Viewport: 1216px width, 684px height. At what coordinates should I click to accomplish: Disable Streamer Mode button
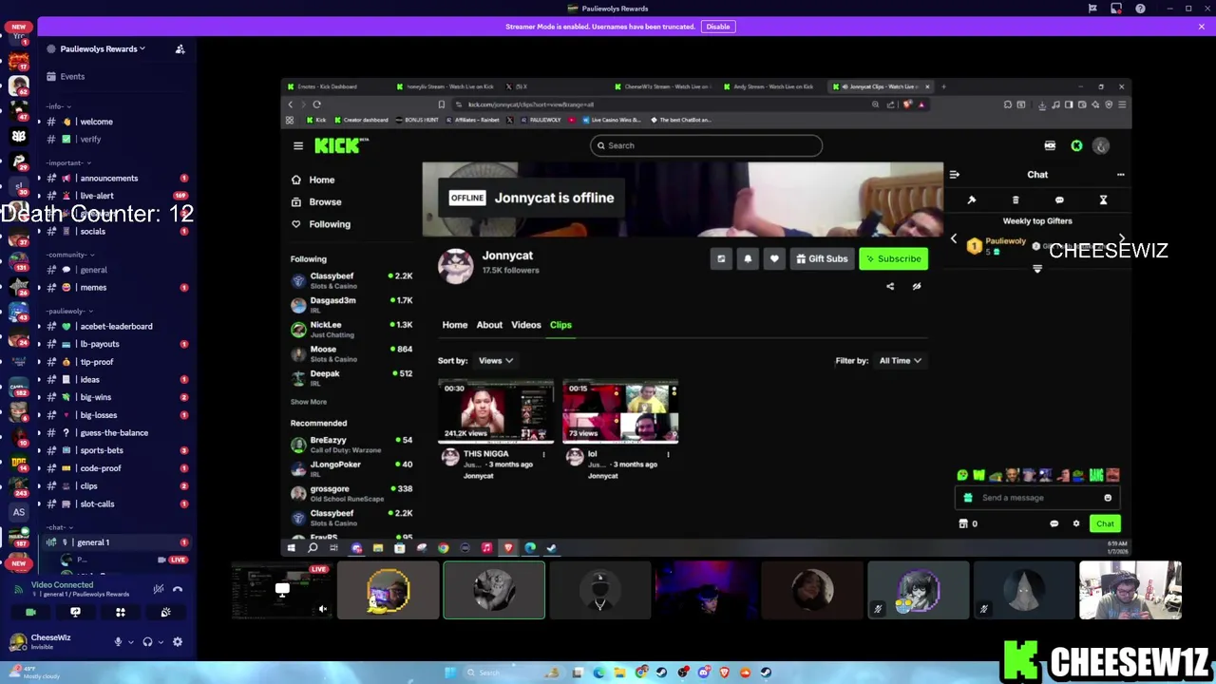[x=718, y=27]
